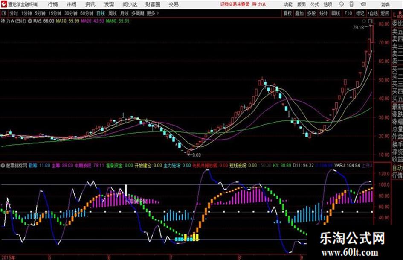Switch to 15分钟 period tab
403x260 pixels.
[x=55, y=13]
